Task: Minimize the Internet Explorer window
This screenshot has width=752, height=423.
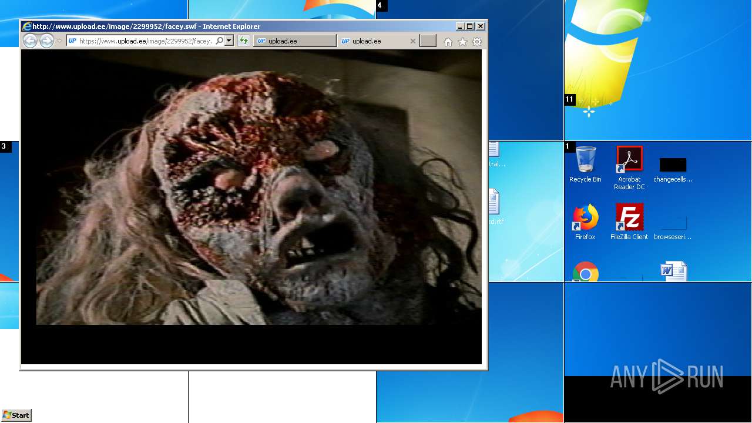Action: pyautogui.click(x=459, y=26)
